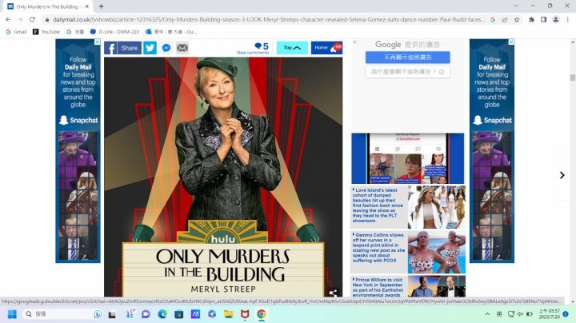This screenshot has height=323, width=576.
Task: Close the right Snapchat ad
Action: point(511,42)
